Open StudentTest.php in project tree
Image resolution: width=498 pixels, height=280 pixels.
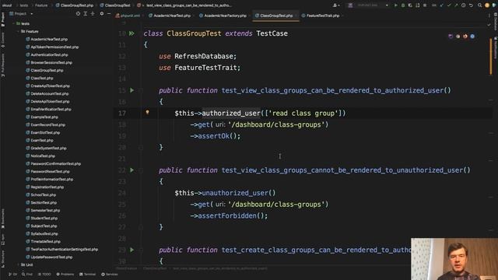point(42,218)
